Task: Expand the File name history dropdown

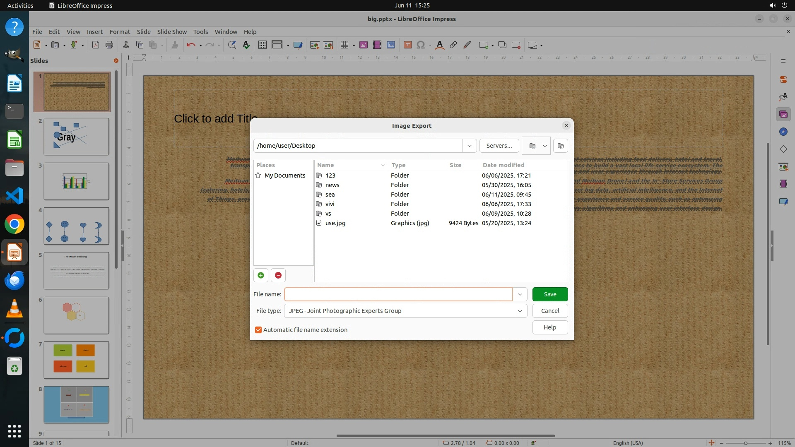Action: click(520, 294)
